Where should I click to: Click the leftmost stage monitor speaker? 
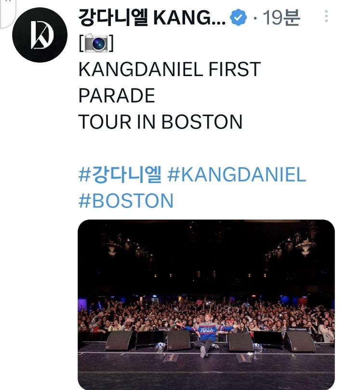click(119, 340)
